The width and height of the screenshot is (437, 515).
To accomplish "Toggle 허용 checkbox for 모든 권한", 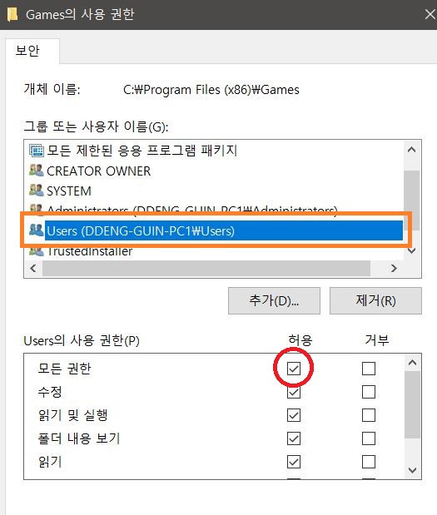I will 293,369.
